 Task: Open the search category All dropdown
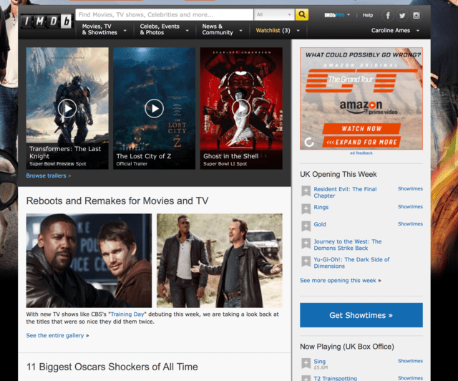tap(274, 14)
